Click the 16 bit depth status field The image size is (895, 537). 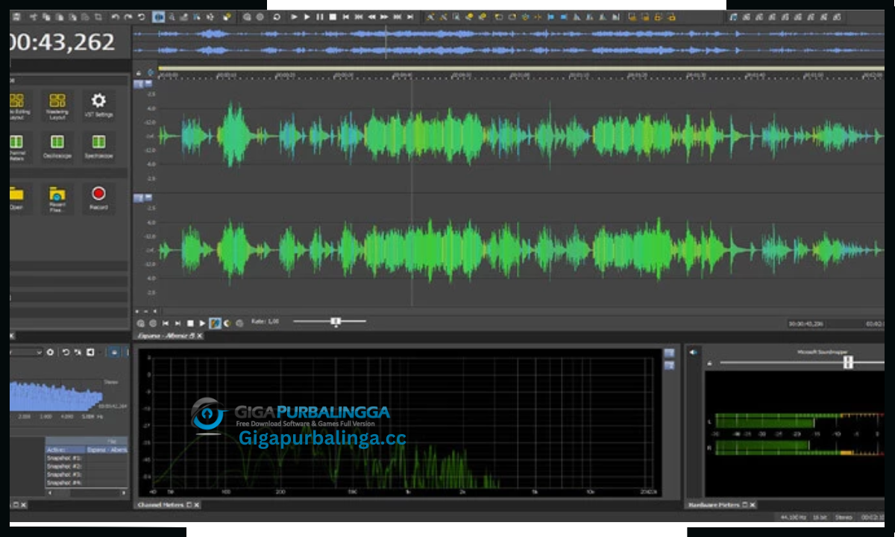click(818, 517)
